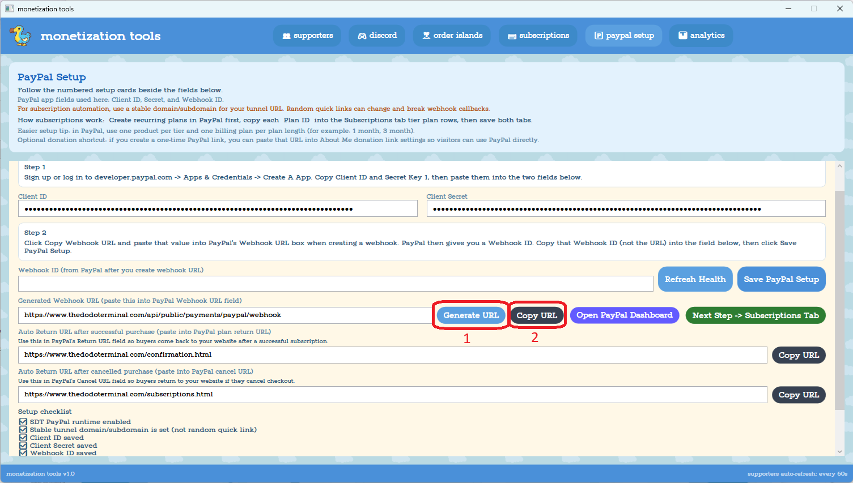This screenshot has height=483, width=853.
Task: Focus the Client Secret field
Action: coord(626,208)
